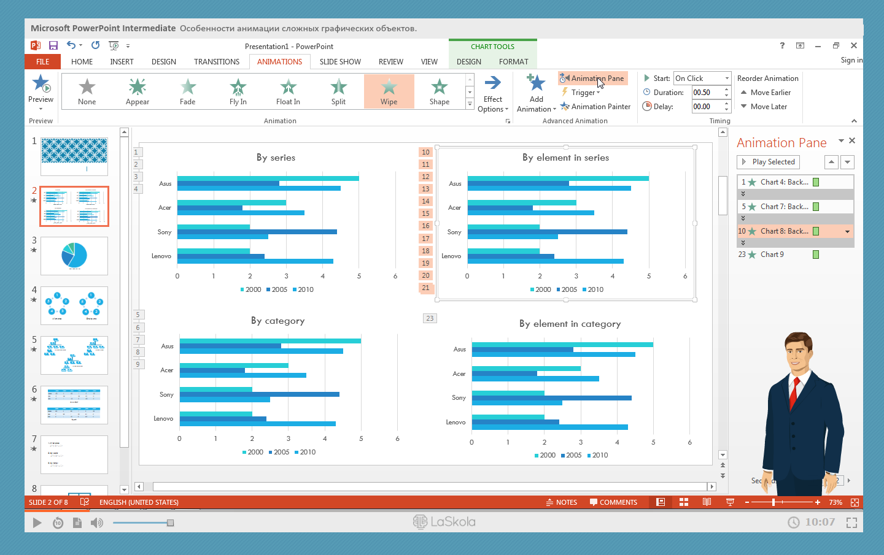The width and height of the screenshot is (884, 555).
Task: Toggle the Animation Pane button
Action: [592, 78]
